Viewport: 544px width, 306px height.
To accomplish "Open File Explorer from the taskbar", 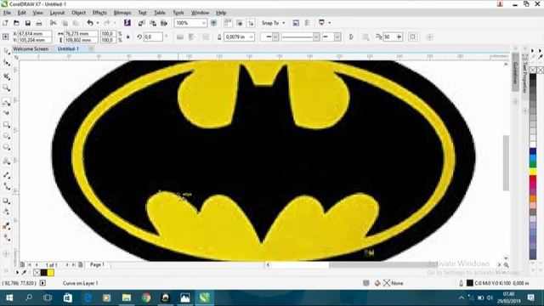I will 127,297.
